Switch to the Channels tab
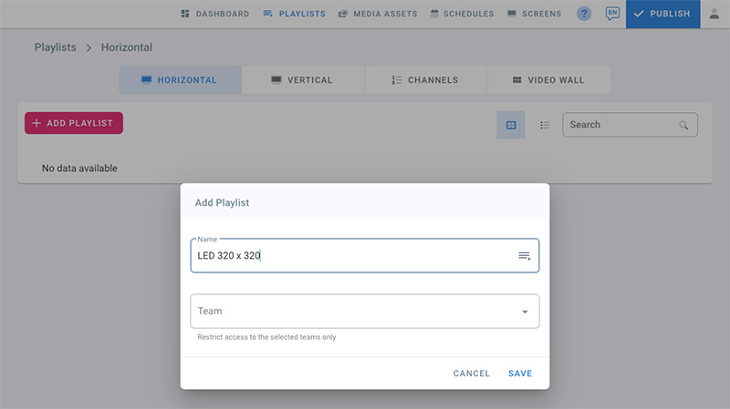The width and height of the screenshot is (730, 409). tap(424, 80)
